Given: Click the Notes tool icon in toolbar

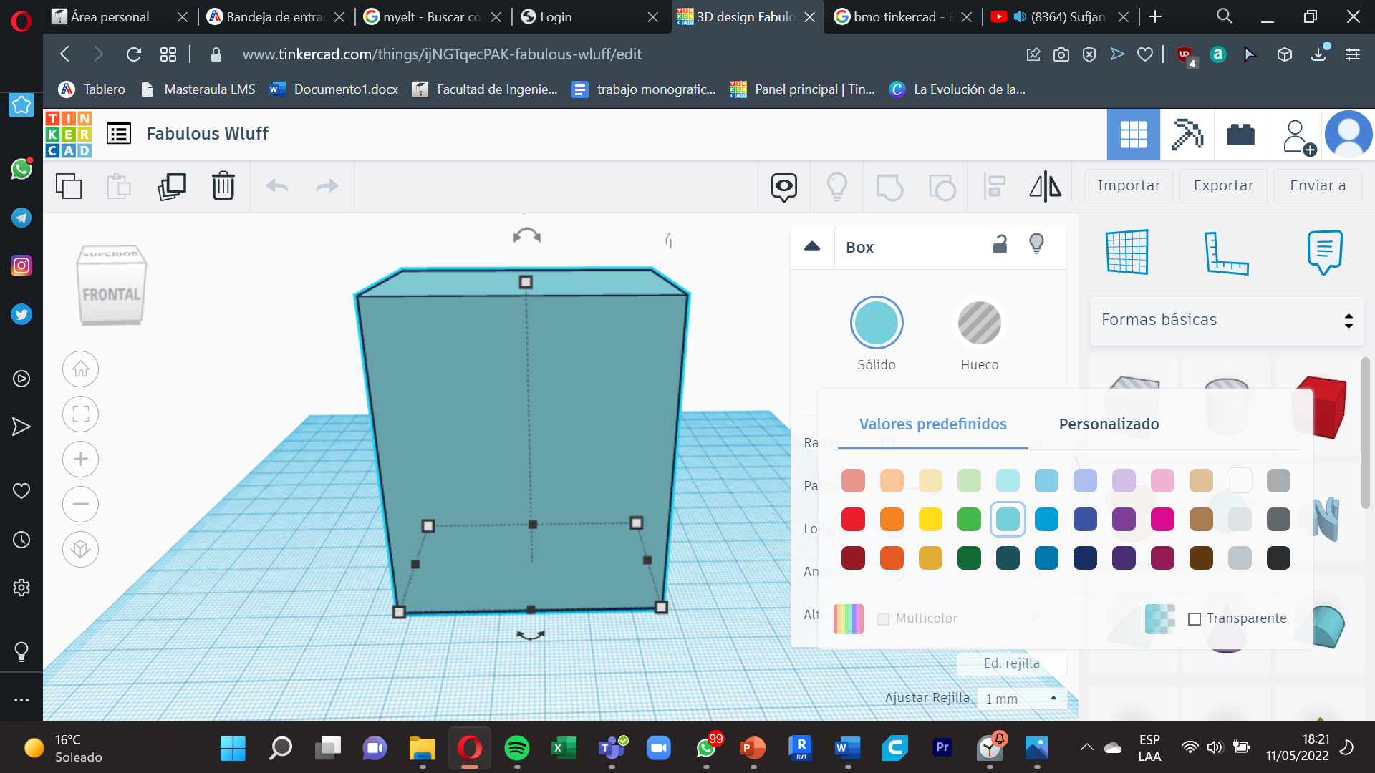Looking at the screenshot, I should (x=784, y=187).
